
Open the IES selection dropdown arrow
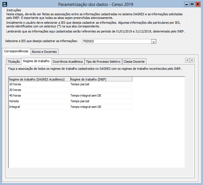click(153, 42)
